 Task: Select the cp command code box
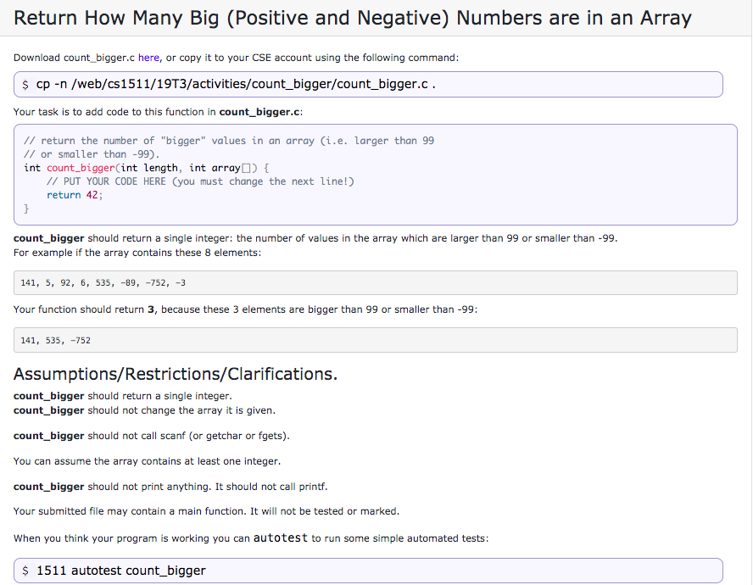[x=368, y=84]
